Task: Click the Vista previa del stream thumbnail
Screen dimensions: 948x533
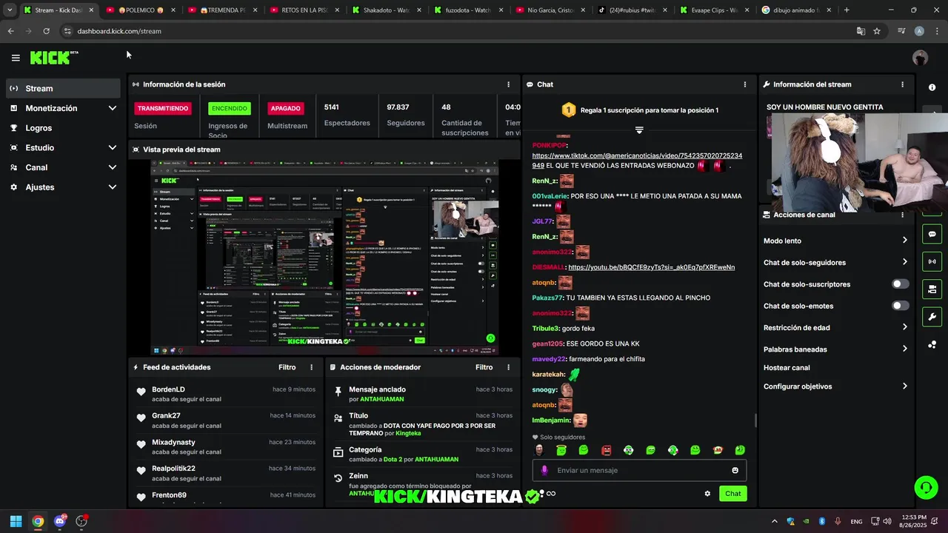Action: [x=324, y=257]
